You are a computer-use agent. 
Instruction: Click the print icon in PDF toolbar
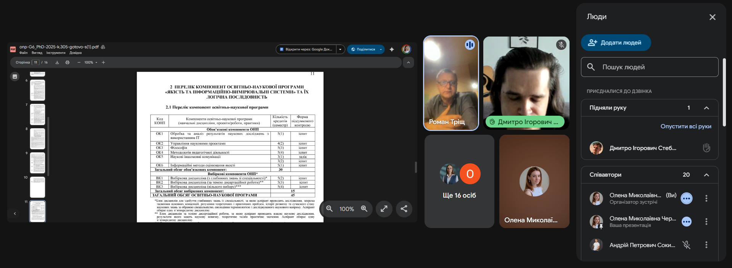[x=68, y=62]
